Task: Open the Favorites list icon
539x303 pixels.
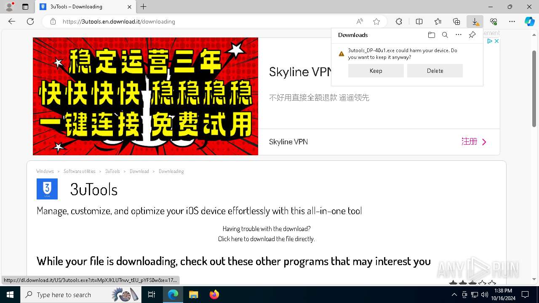Action: pos(438,21)
